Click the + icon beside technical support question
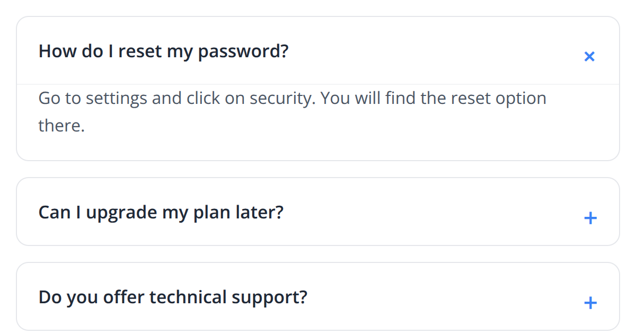 pyautogui.click(x=590, y=303)
